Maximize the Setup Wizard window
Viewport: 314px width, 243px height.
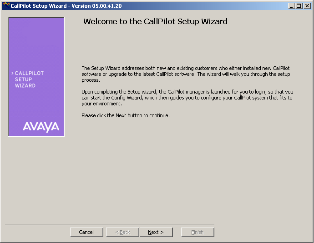click(x=299, y=6)
